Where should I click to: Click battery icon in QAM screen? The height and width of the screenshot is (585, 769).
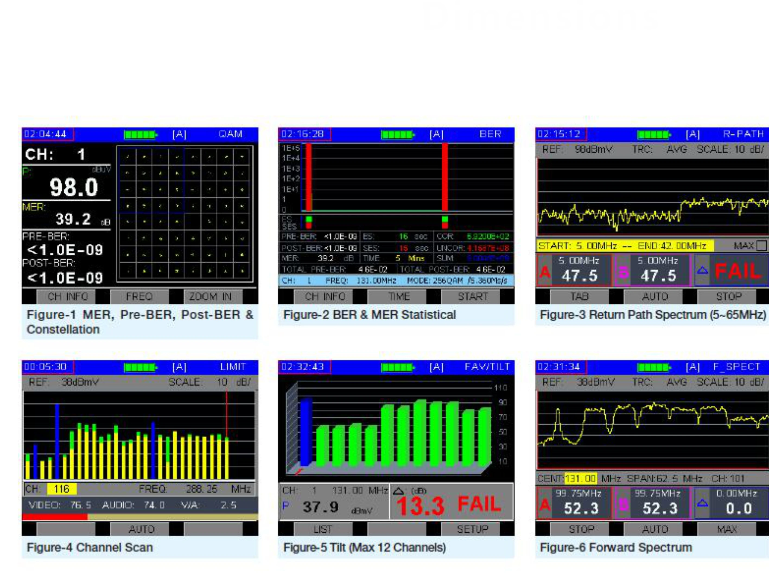[140, 134]
